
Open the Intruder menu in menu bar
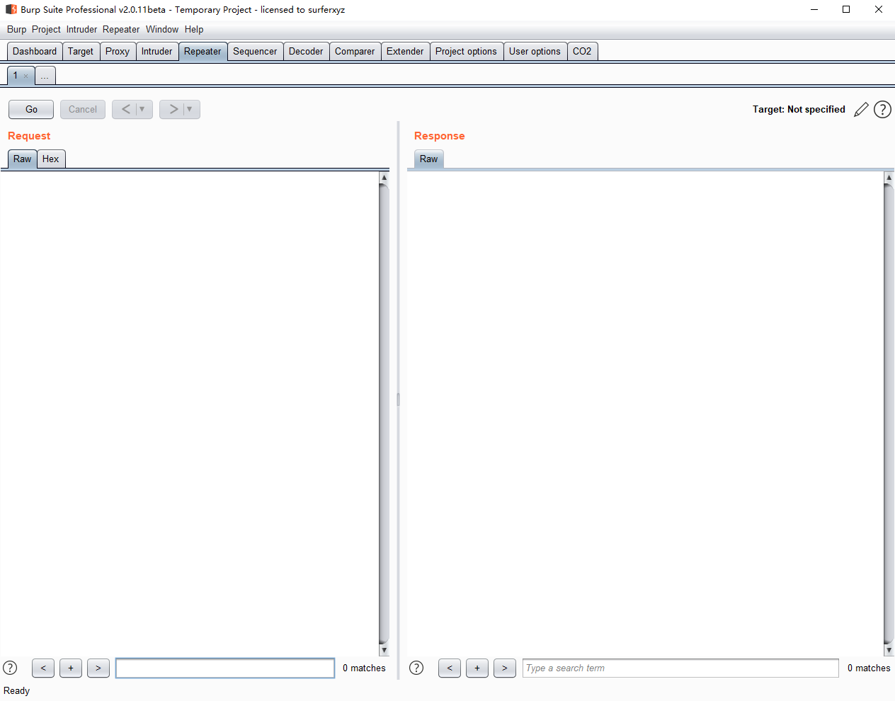81,29
